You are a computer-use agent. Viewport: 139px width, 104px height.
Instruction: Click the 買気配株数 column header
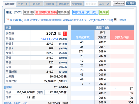click(x=122, y=37)
